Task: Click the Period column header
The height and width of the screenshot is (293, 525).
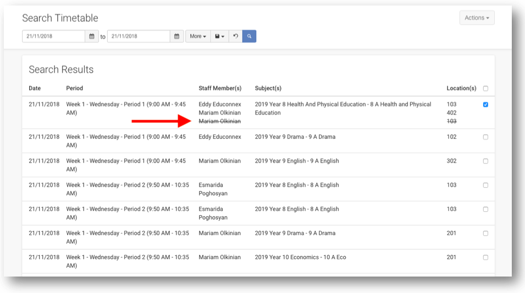Action: pos(74,88)
